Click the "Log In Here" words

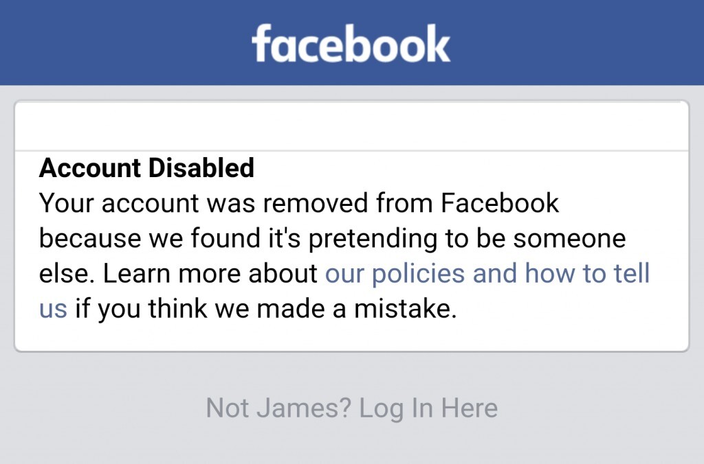[x=428, y=408]
